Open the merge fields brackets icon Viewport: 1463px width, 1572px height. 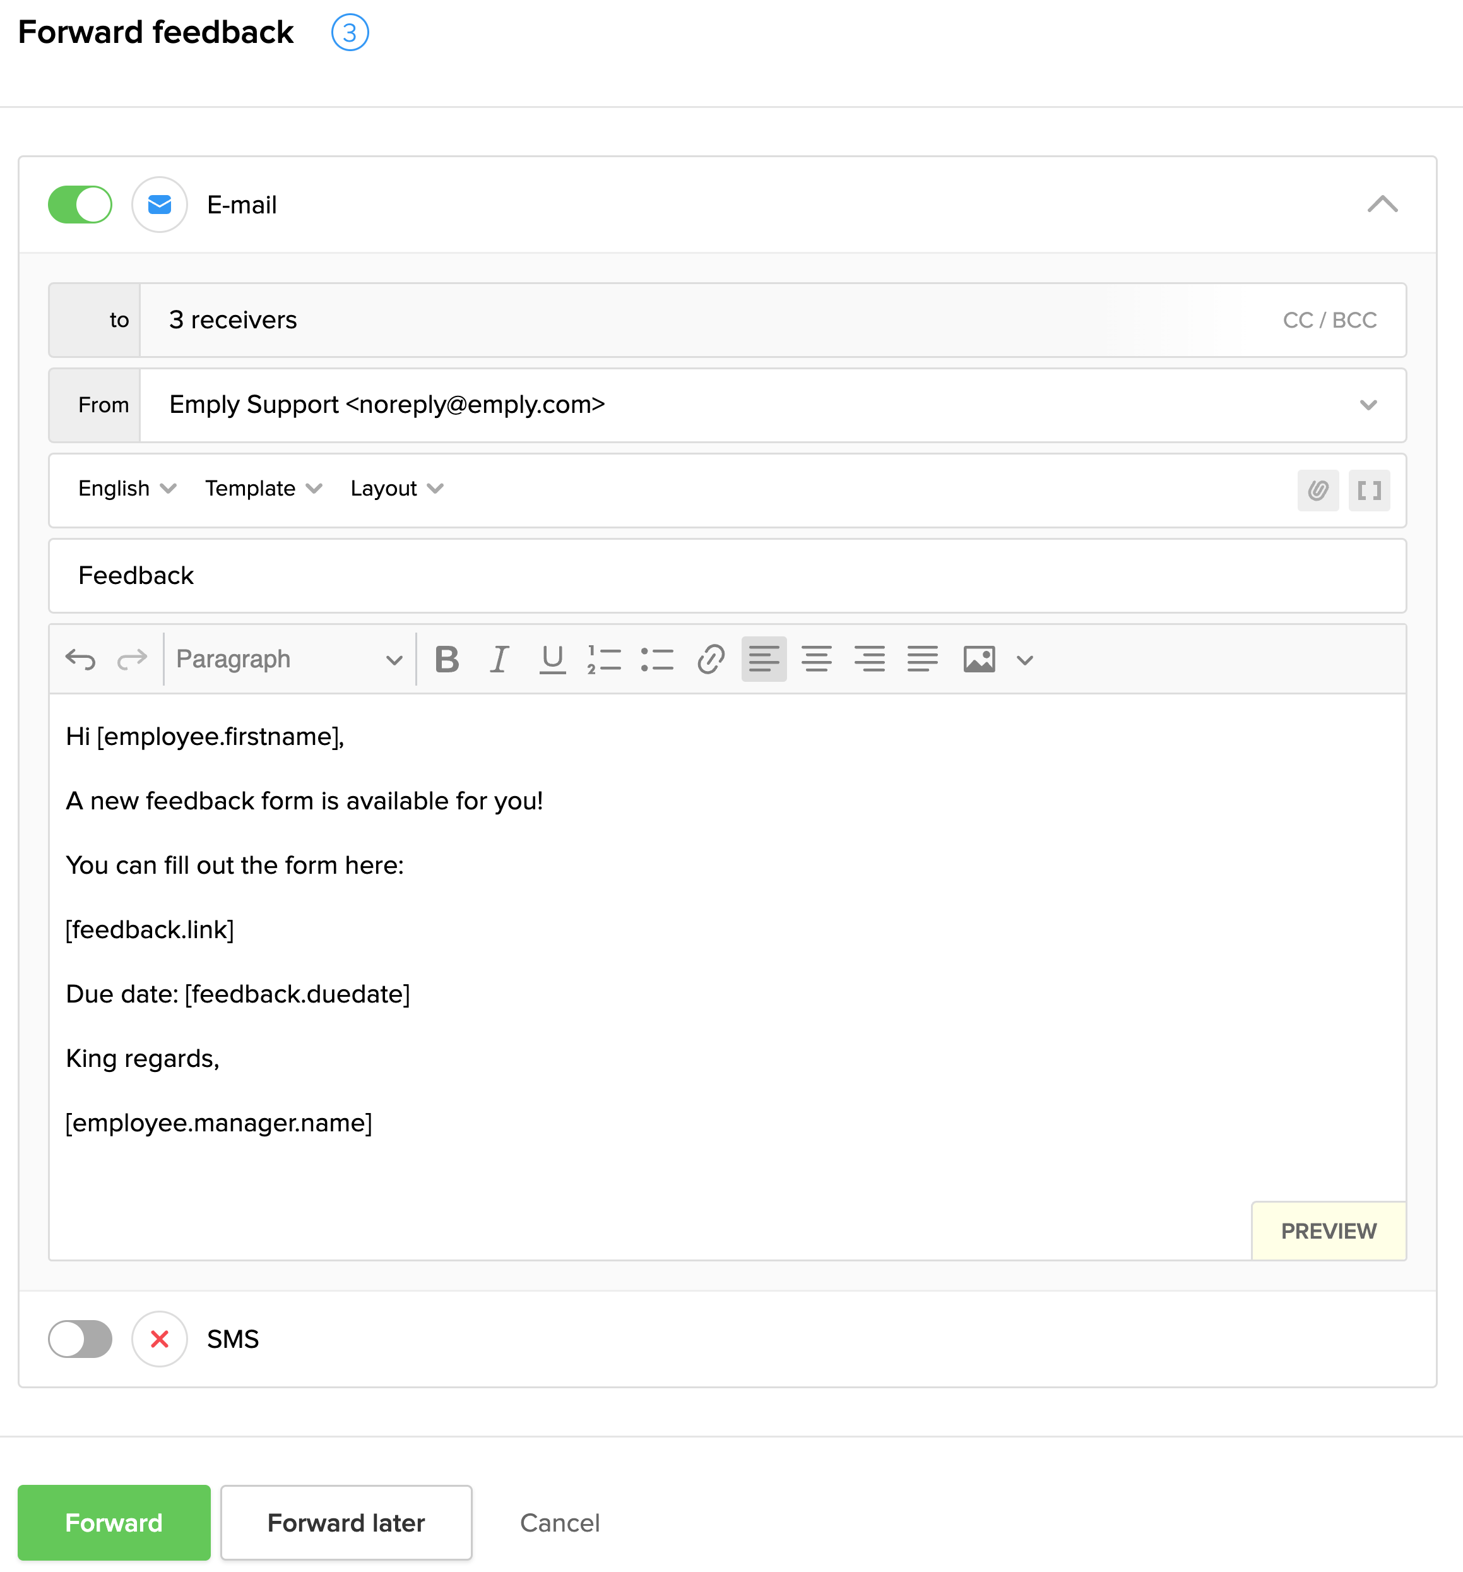coord(1369,491)
